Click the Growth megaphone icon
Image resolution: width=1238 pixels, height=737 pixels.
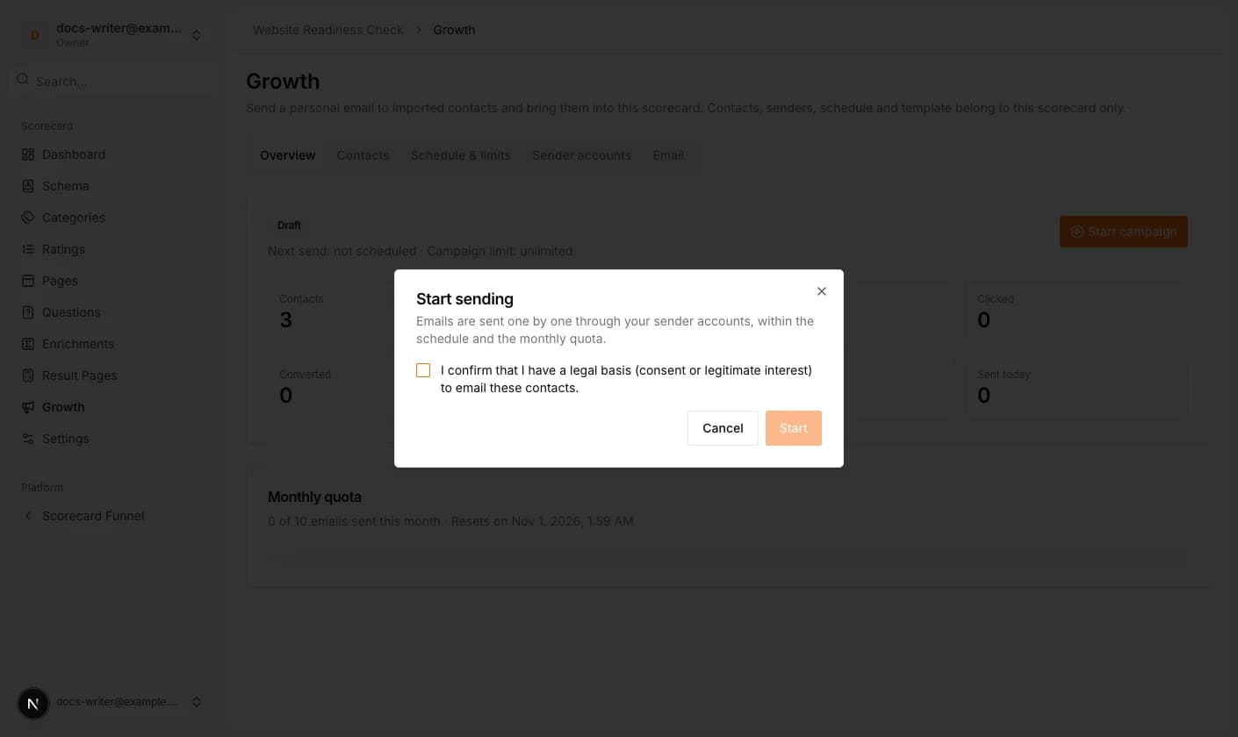pos(27,407)
